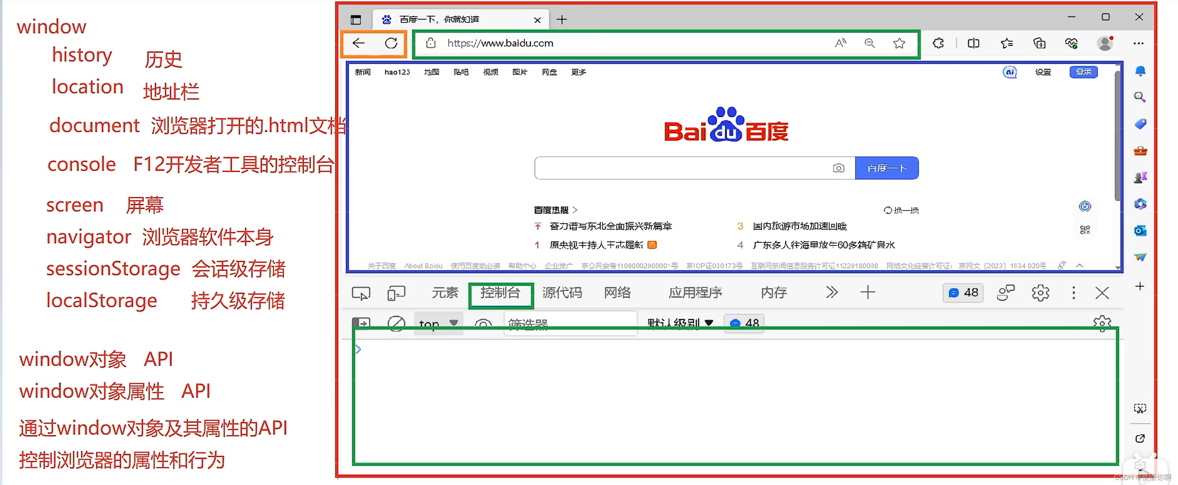
Task: Expand the 更多 menu on Baidu
Action: tap(579, 72)
